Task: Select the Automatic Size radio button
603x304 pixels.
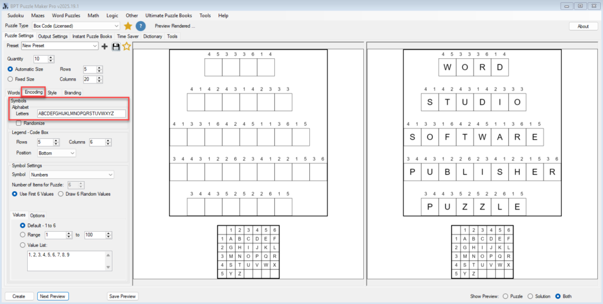Action: 11,69
